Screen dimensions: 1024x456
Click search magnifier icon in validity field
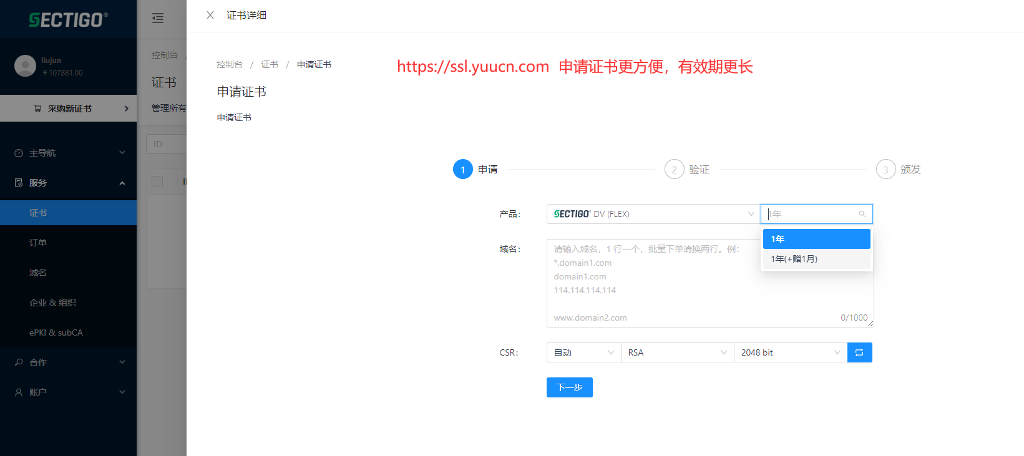click(862, 214)
